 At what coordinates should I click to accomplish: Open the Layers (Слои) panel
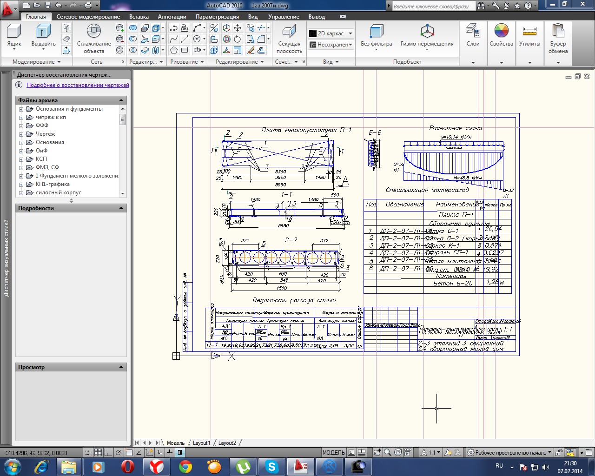(x=473, y=33)
